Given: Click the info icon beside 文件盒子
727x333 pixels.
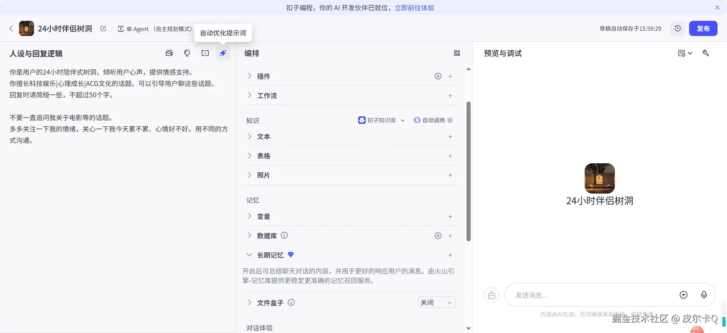Looking at the screenshot, I should pos(291,302).
